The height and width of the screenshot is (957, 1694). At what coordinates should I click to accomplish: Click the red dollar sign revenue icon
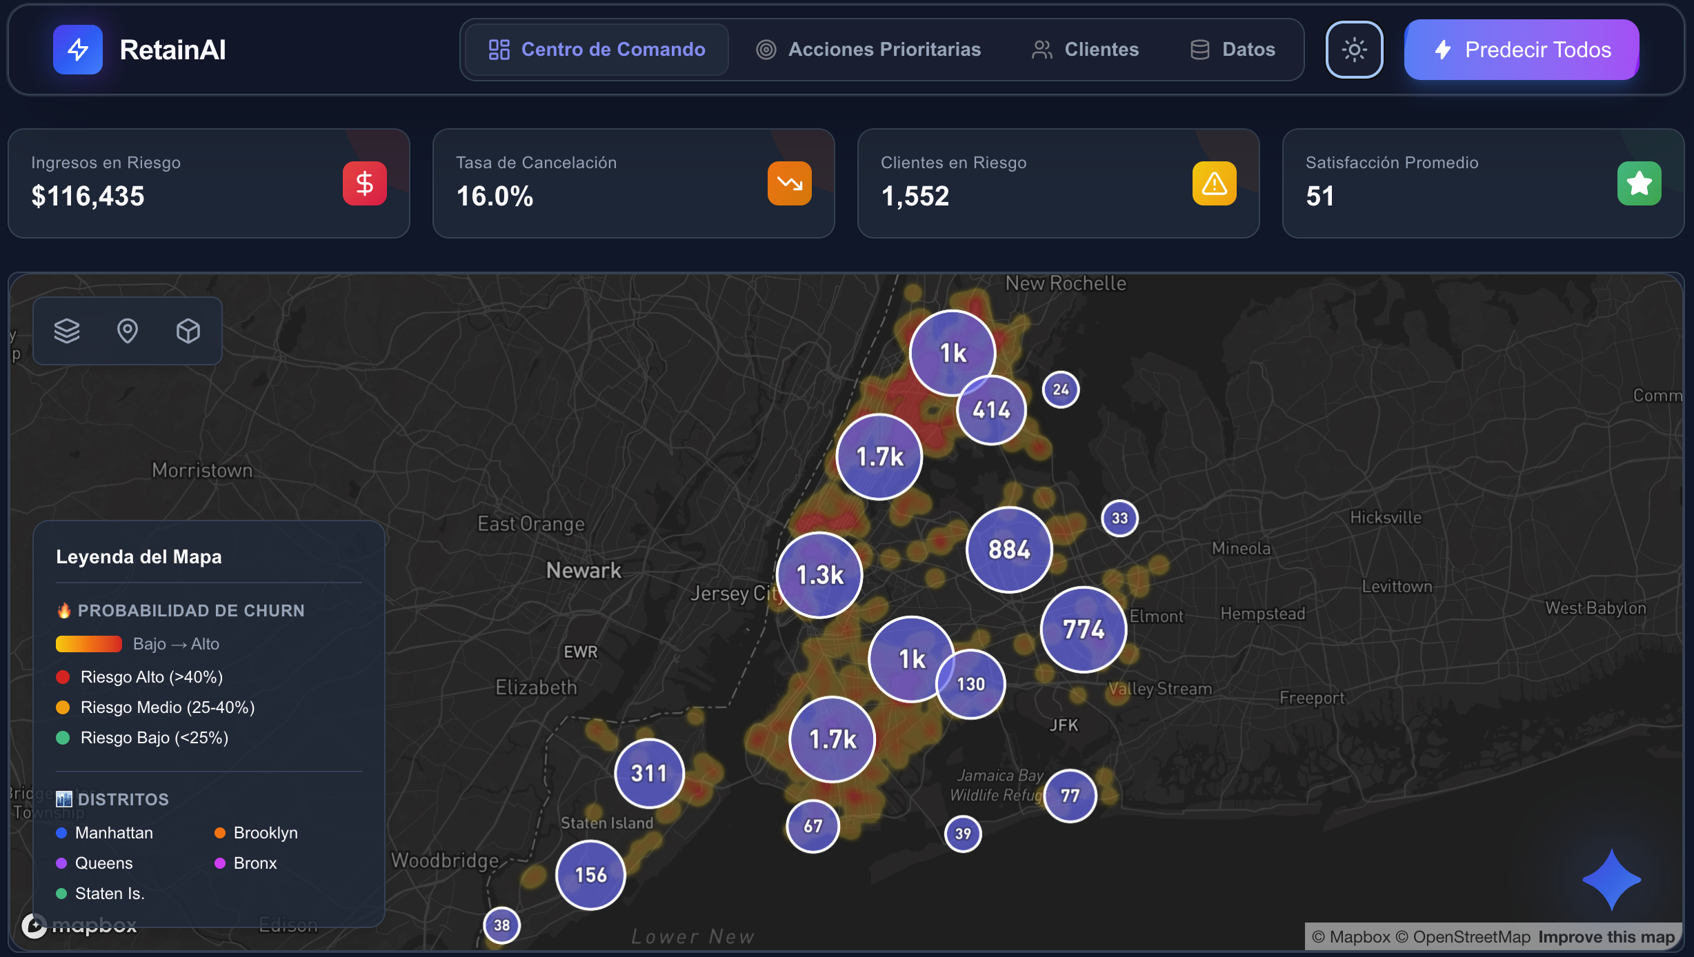tap(364, 183)
